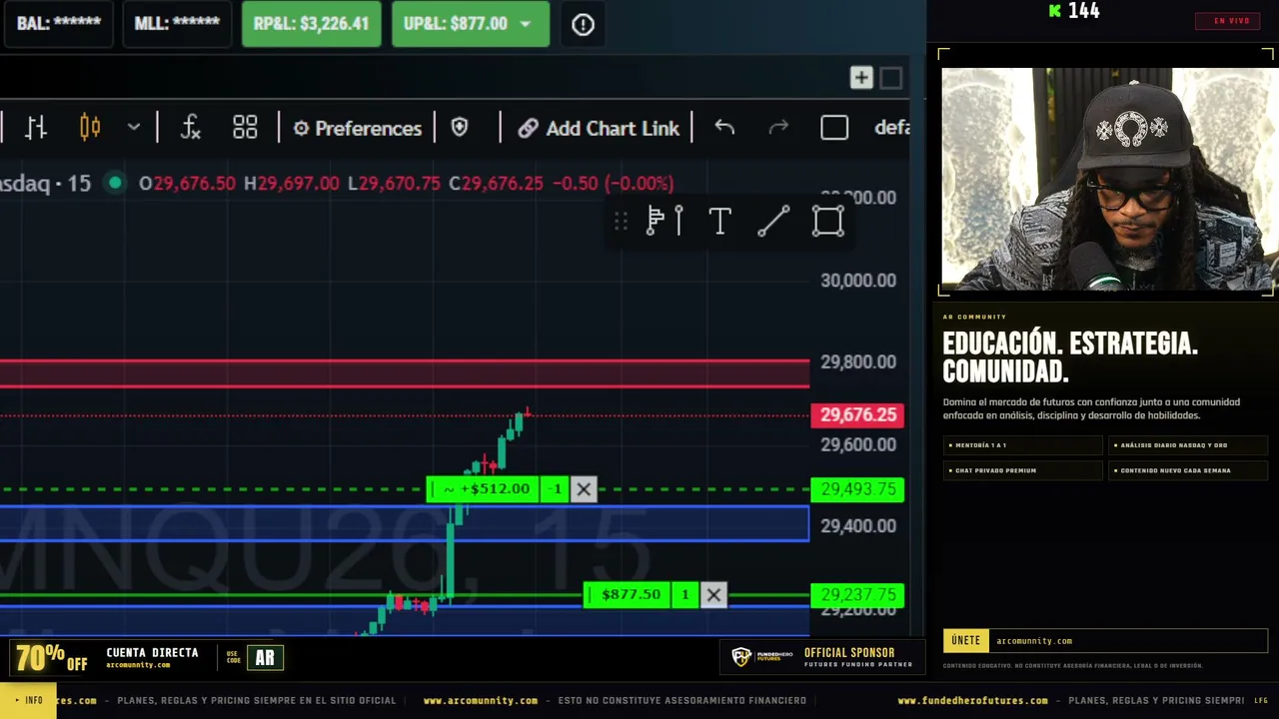
Task: Expand the chart style dropdown chevron
Action: 133,128
